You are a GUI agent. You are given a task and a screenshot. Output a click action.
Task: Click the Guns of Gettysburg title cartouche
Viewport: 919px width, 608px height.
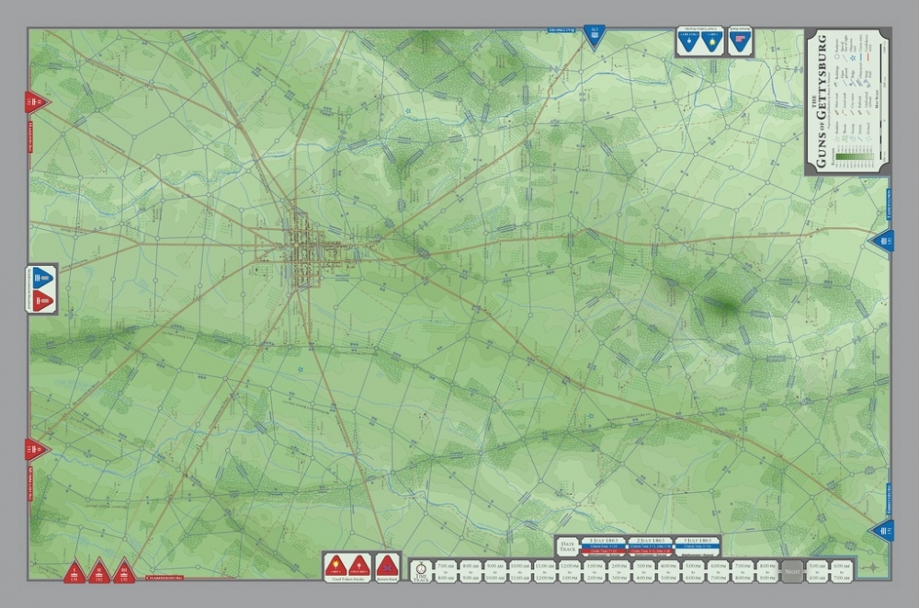pos(847,101)
